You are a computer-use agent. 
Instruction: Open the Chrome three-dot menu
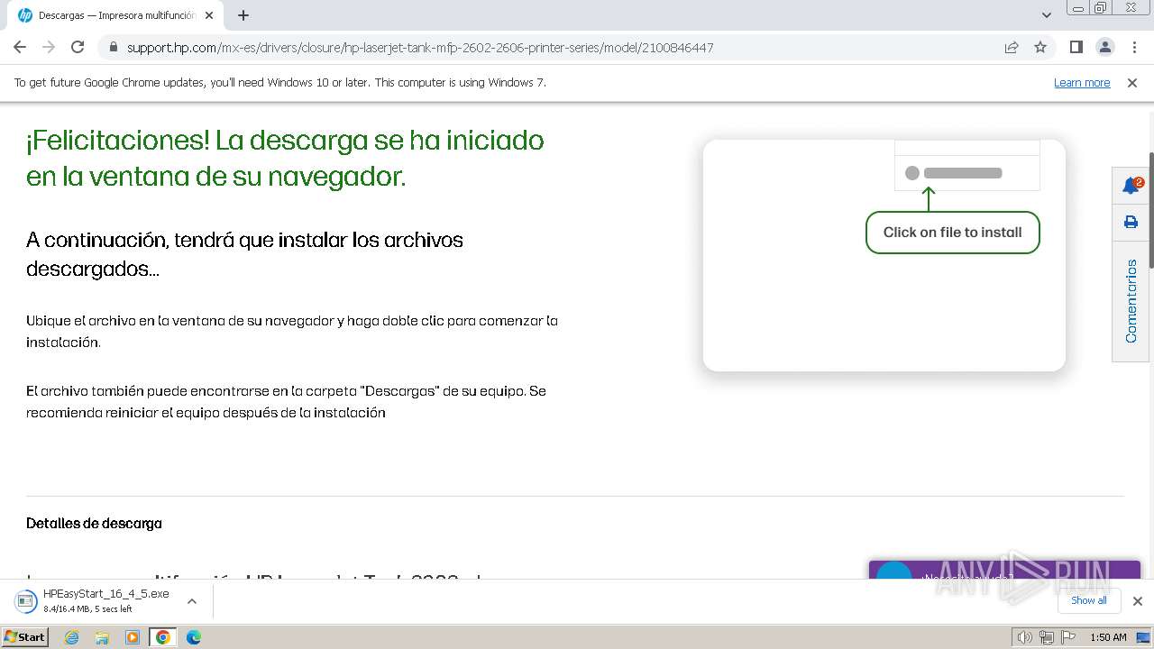[1134, 47]
